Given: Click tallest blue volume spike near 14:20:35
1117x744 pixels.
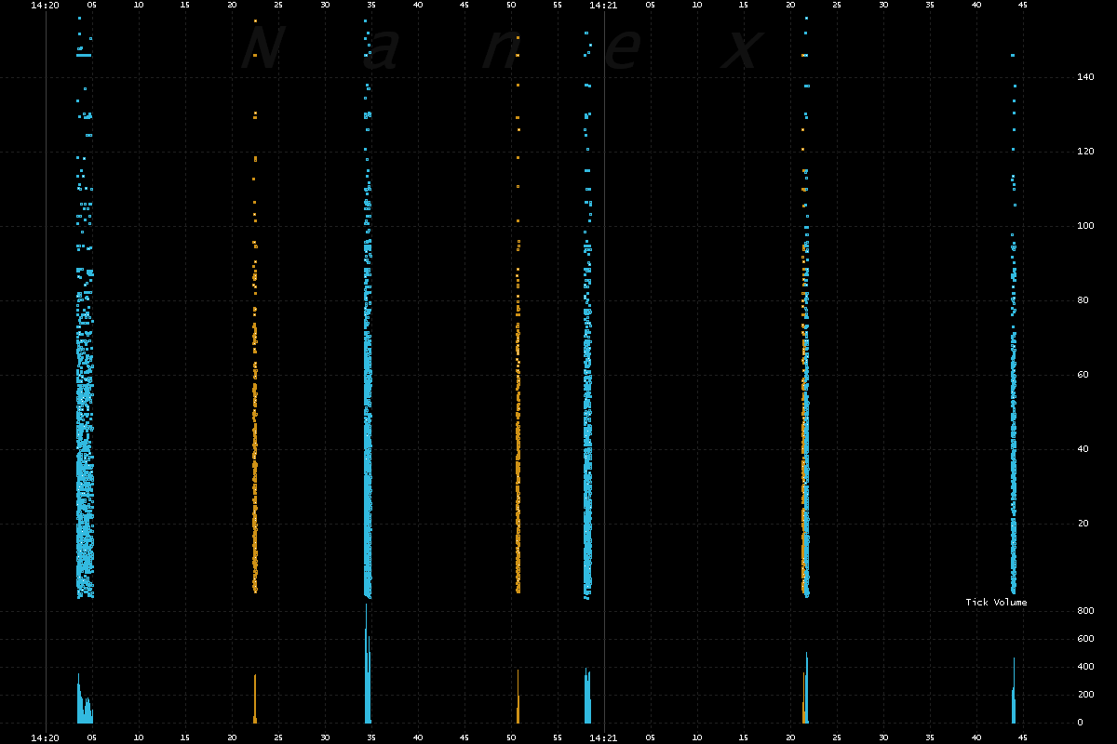Looking at the screenshot, I should [x=367, y=663].
